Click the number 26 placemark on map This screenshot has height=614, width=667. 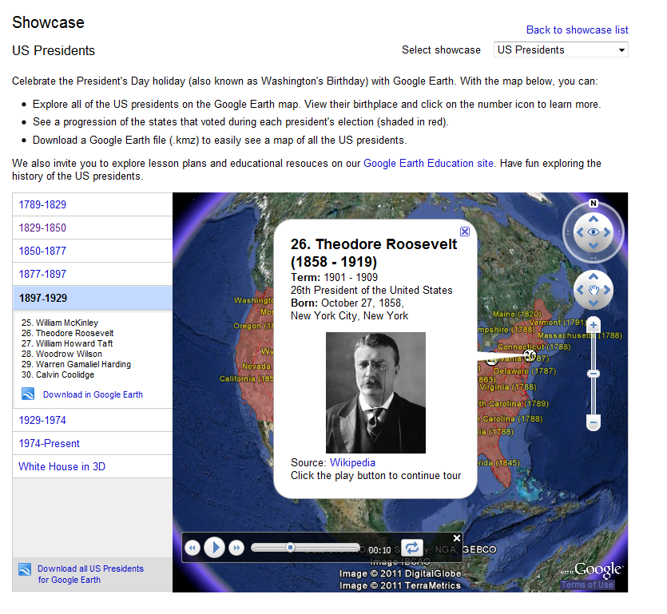pos(530,355)
